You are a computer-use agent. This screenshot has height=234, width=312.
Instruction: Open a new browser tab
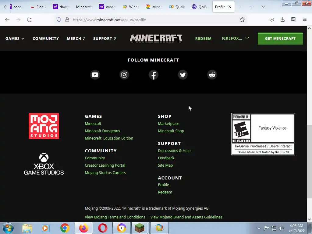point(251,7)
